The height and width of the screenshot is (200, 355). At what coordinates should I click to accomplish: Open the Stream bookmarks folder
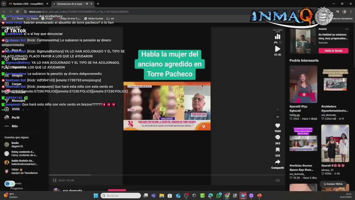pos(18,19)
